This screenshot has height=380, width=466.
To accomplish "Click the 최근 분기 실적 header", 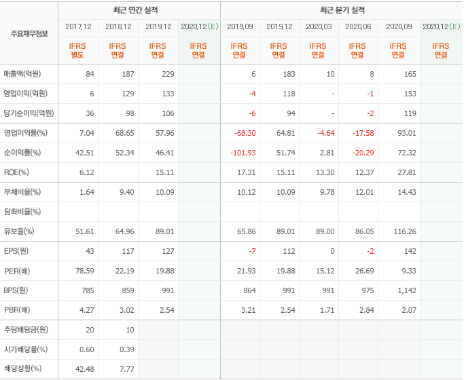I will click(x=342, y=10).
